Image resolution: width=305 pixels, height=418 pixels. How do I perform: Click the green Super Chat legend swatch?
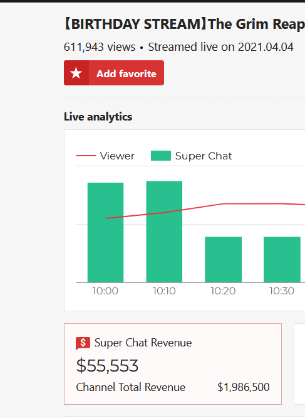161,156
